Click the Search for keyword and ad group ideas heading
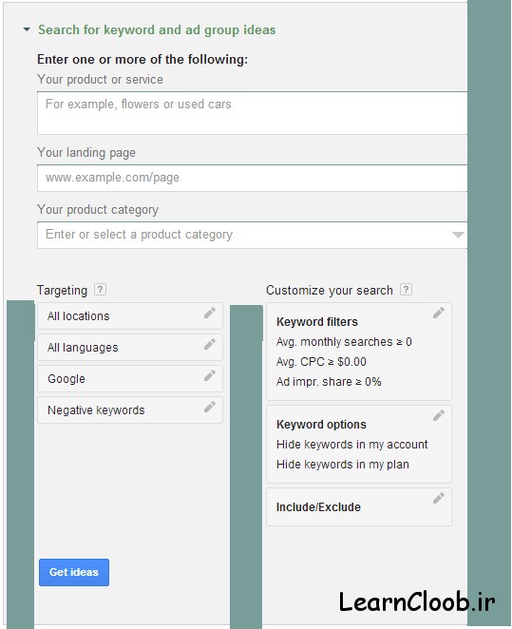 pos(157,30)
